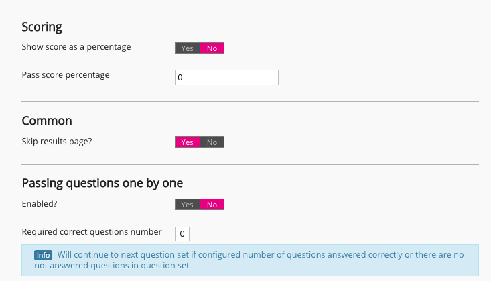Click the divider line below the Common section
Viewport: 491px width, 281px height.
(251, 164)
